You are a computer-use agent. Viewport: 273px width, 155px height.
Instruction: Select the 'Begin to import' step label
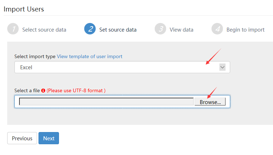pos(245,30)
